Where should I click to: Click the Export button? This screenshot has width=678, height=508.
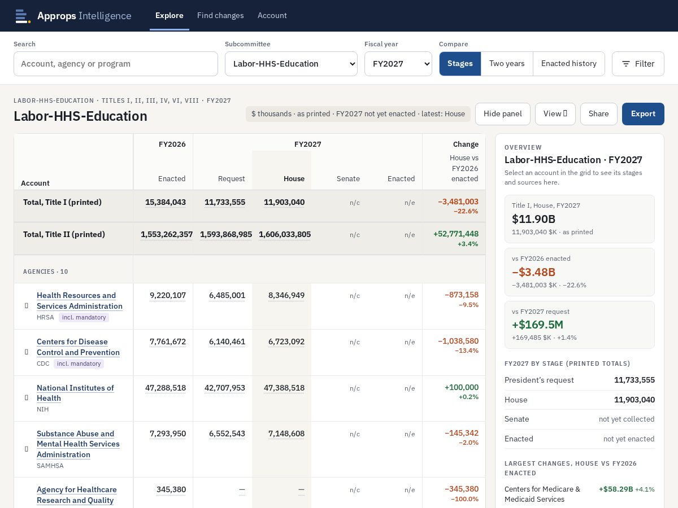[x=643, y=114]
